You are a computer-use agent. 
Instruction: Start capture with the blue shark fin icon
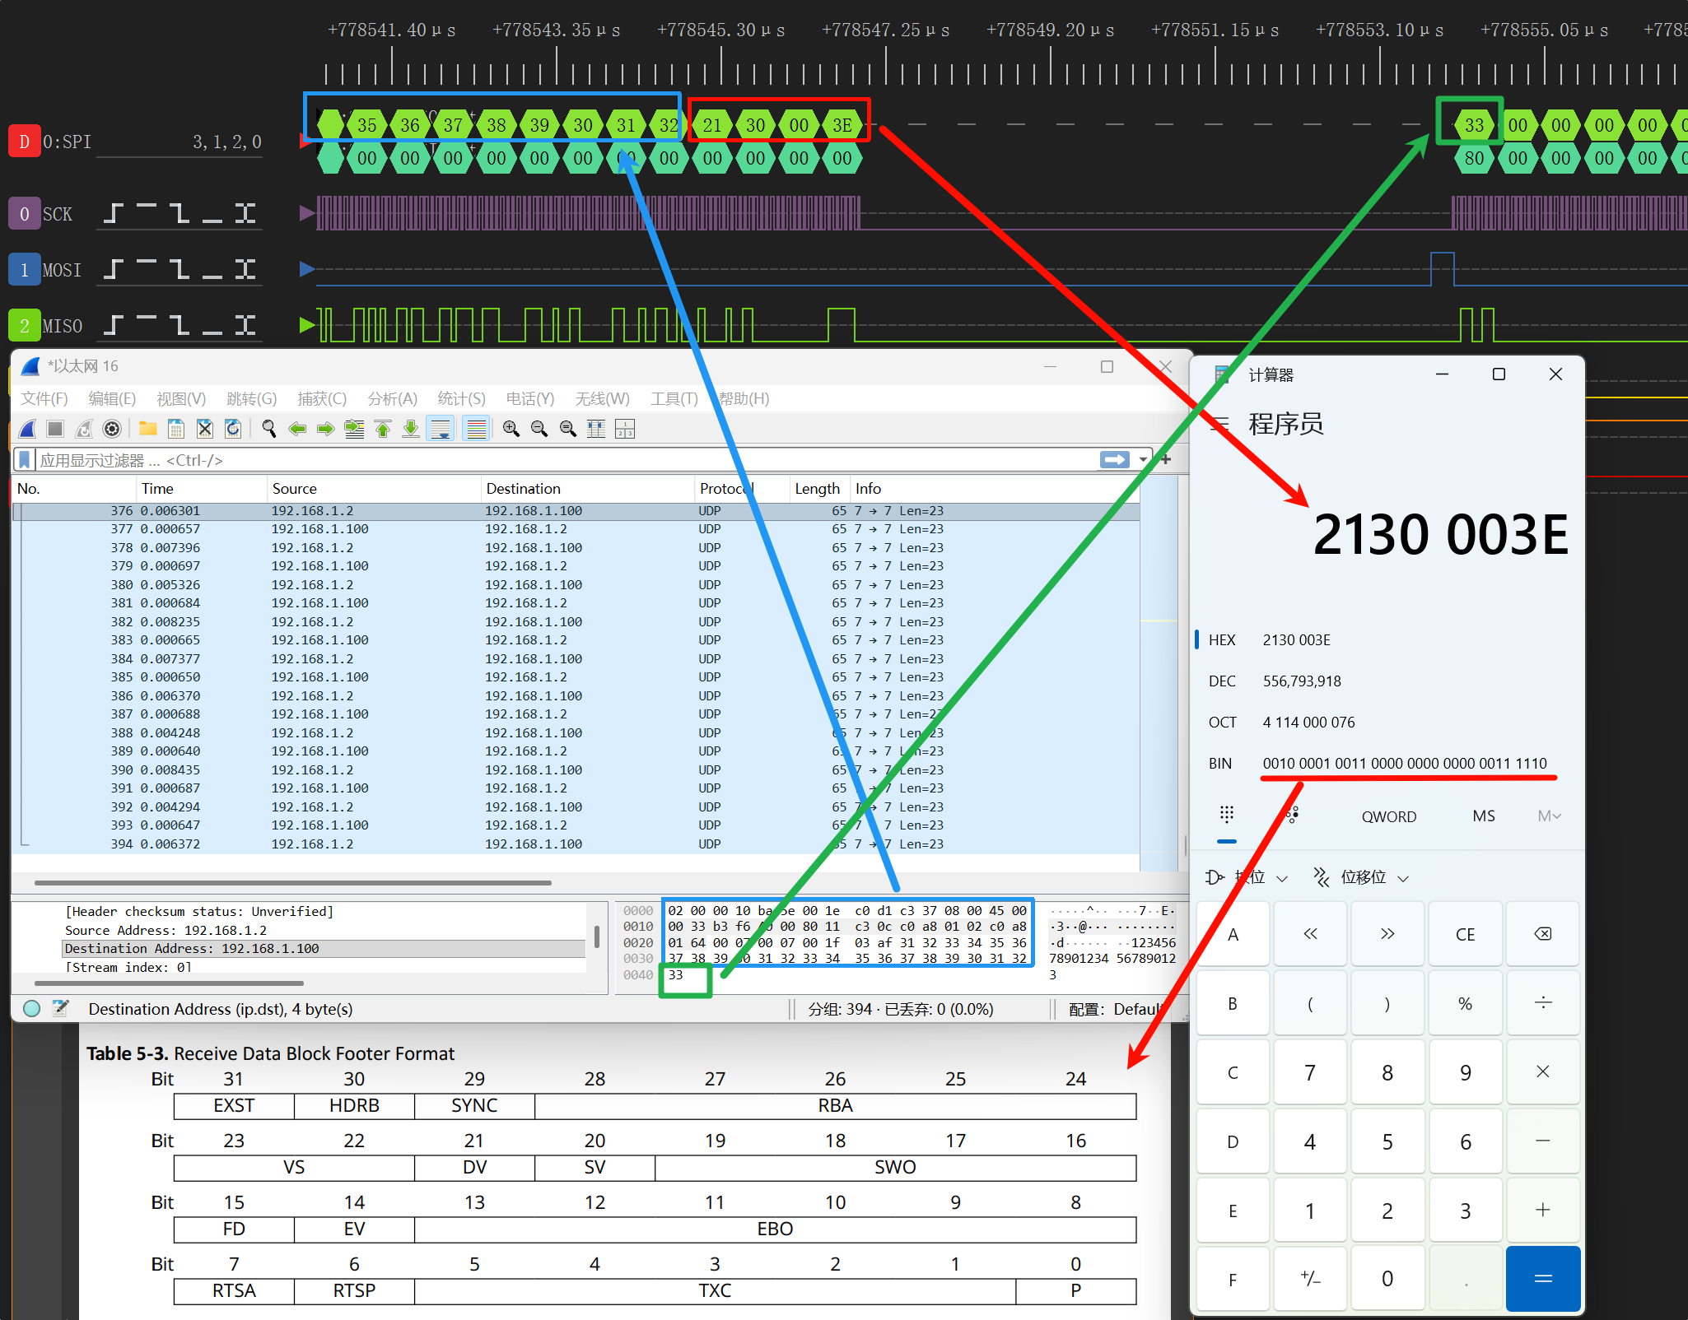tap(28, 429)
